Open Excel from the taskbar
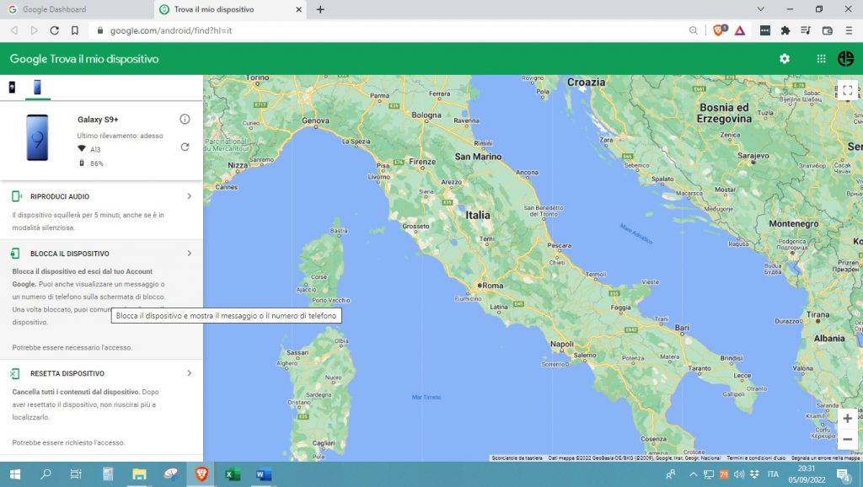The height and width of the screenshot is (487, 863). pyautogui.click(x=231, y=475)
